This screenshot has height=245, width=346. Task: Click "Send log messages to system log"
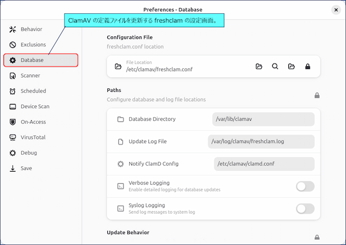[162, 212]
